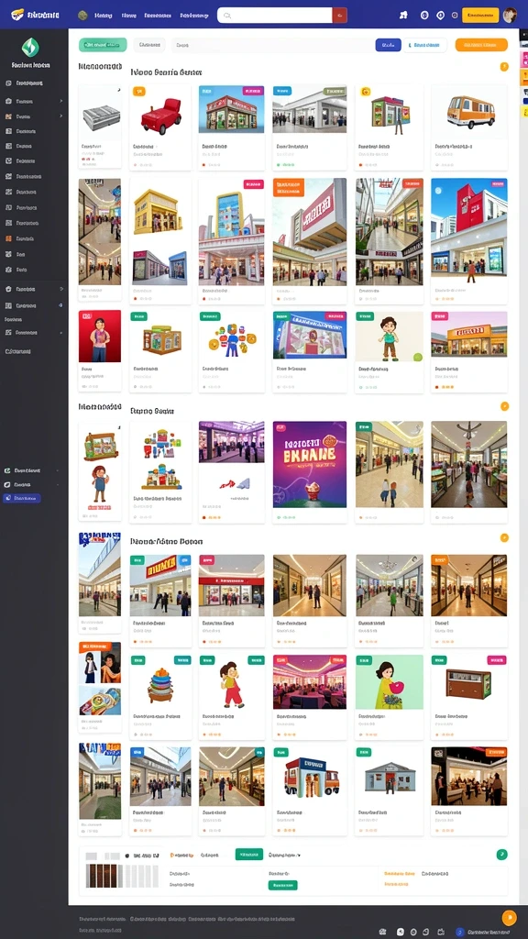
Task: Click the red search submit button
Action: [x=339, y=15]
